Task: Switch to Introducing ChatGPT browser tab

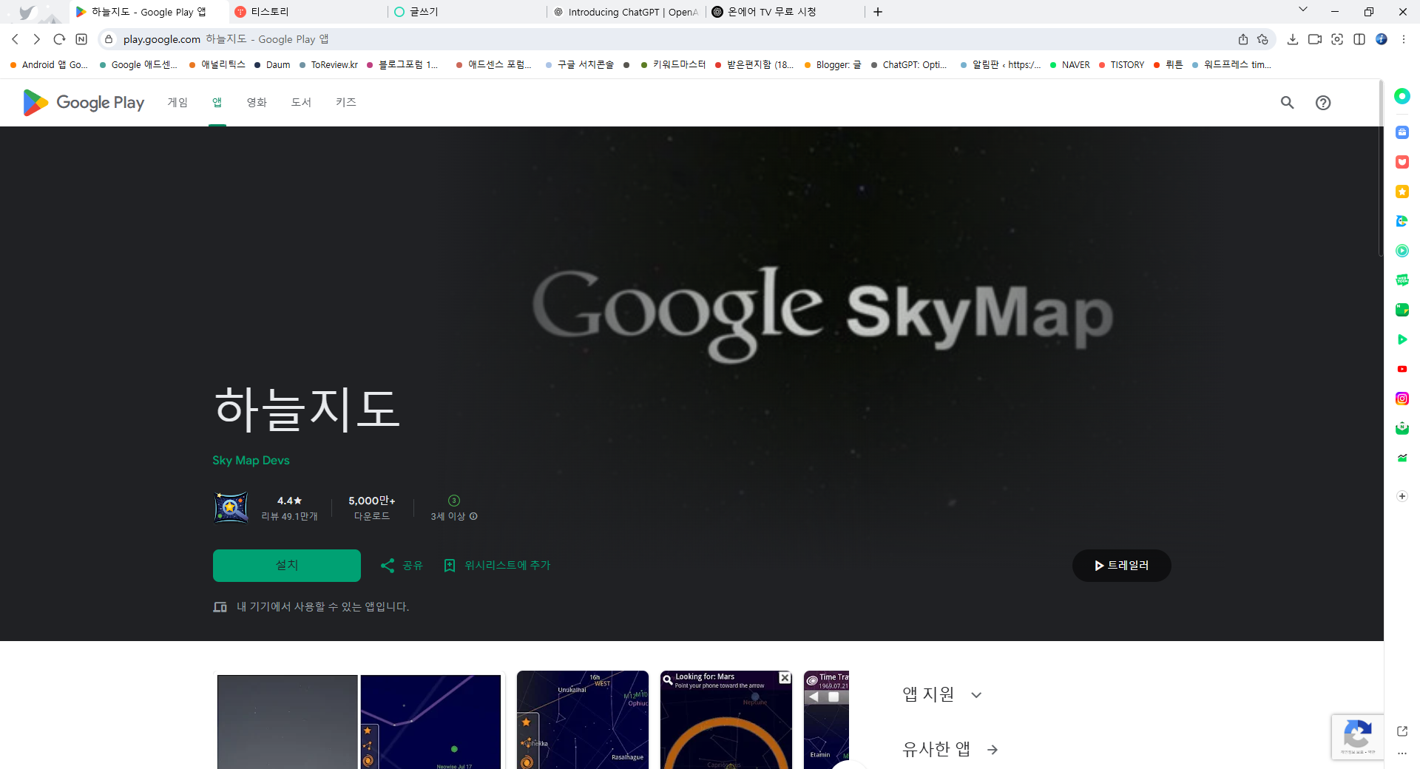Action: click(626, 12)
